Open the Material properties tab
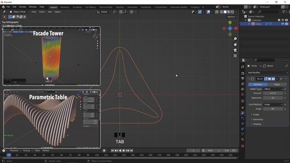 243,139
